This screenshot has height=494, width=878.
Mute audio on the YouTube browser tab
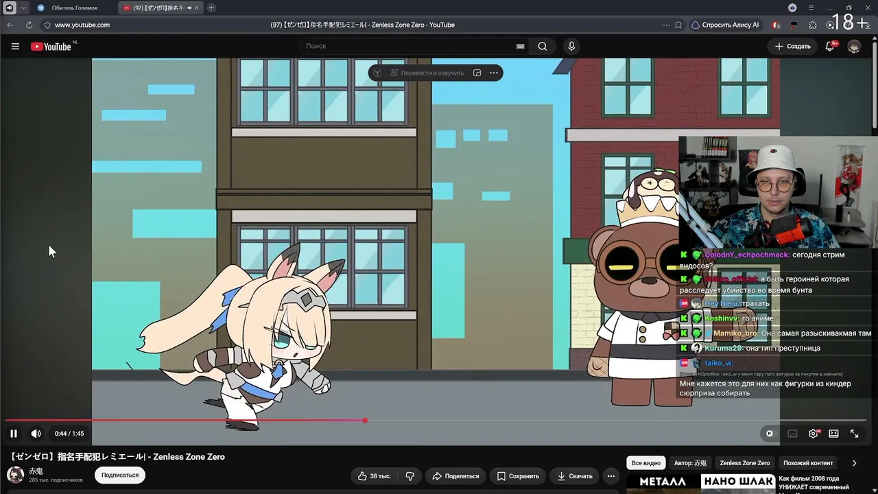coord(188,8)
